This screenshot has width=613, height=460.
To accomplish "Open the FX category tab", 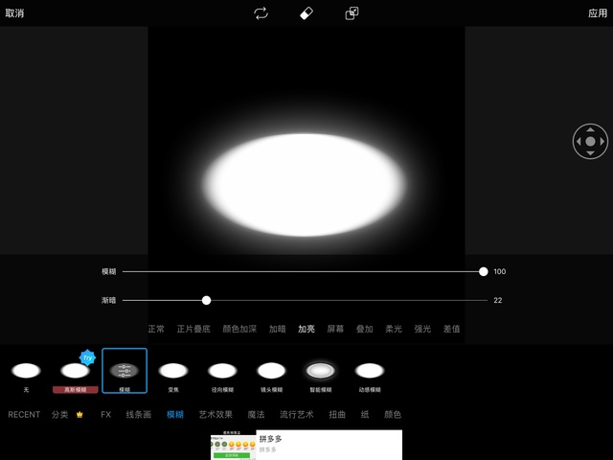I will pos(106,415).
